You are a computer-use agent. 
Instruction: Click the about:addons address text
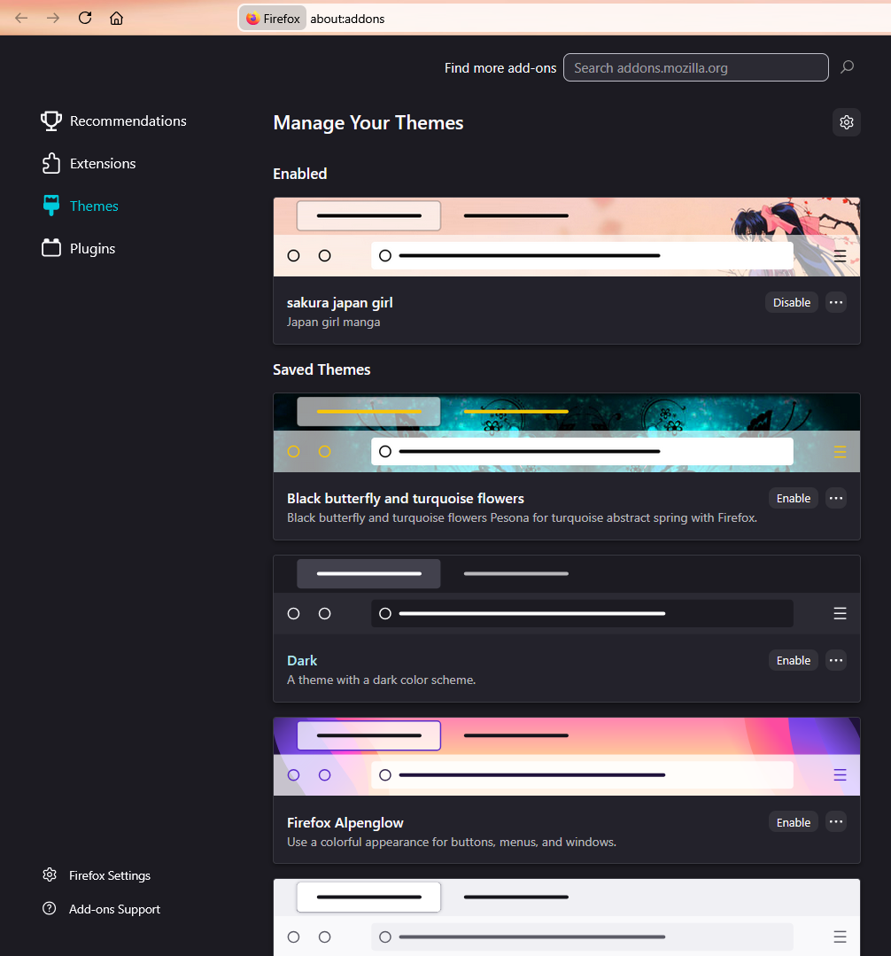(347, 19)
